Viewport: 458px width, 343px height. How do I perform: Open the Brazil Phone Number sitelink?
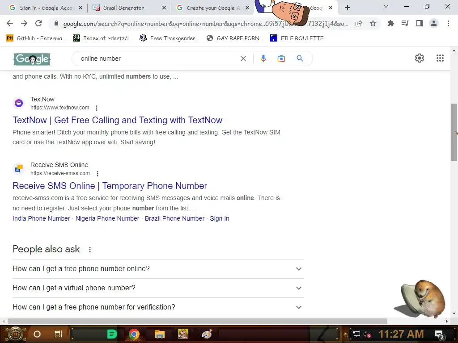[x=175, y=218]
